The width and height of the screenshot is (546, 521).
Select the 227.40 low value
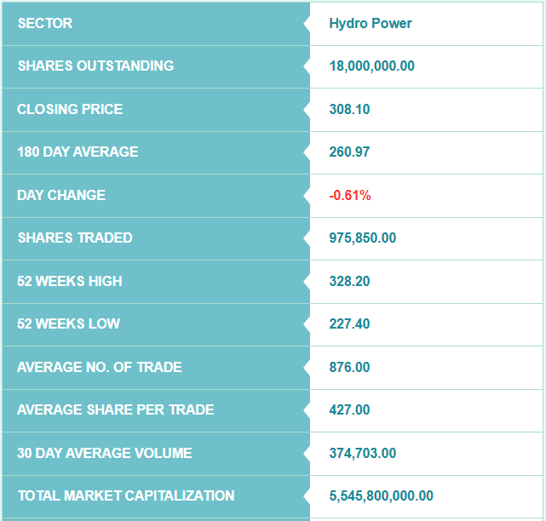click(349, 323)
